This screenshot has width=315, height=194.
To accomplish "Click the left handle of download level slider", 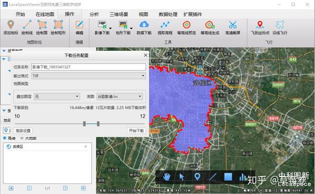I will 85,124.
